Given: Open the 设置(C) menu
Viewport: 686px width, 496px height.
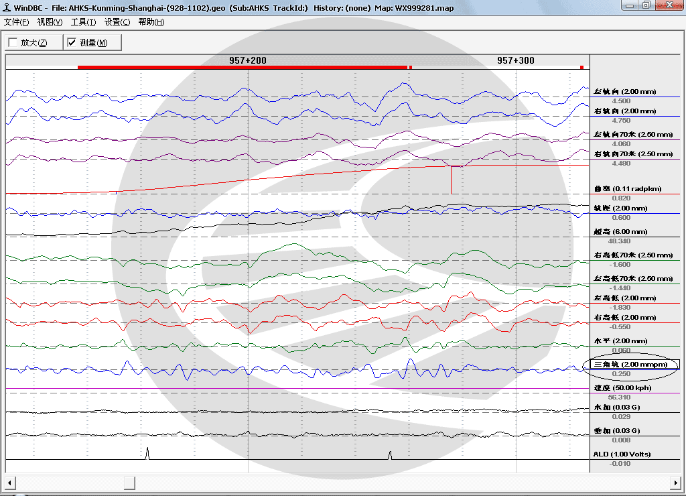Looking at the screenshot, I should click(x=117, y=22).
